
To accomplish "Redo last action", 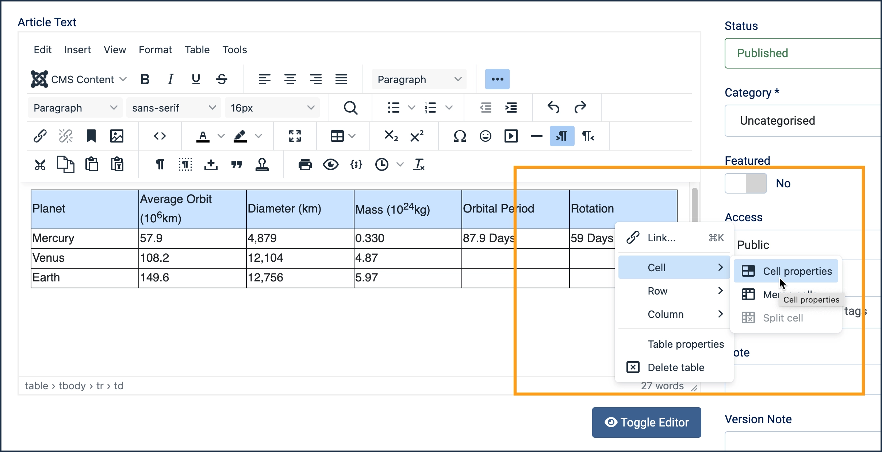I will pos(580,108).
